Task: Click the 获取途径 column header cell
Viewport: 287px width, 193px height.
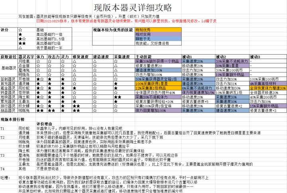Action: pos(9,57)
